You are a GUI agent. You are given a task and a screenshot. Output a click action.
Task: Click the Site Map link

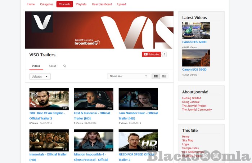[x=188, y=141]
